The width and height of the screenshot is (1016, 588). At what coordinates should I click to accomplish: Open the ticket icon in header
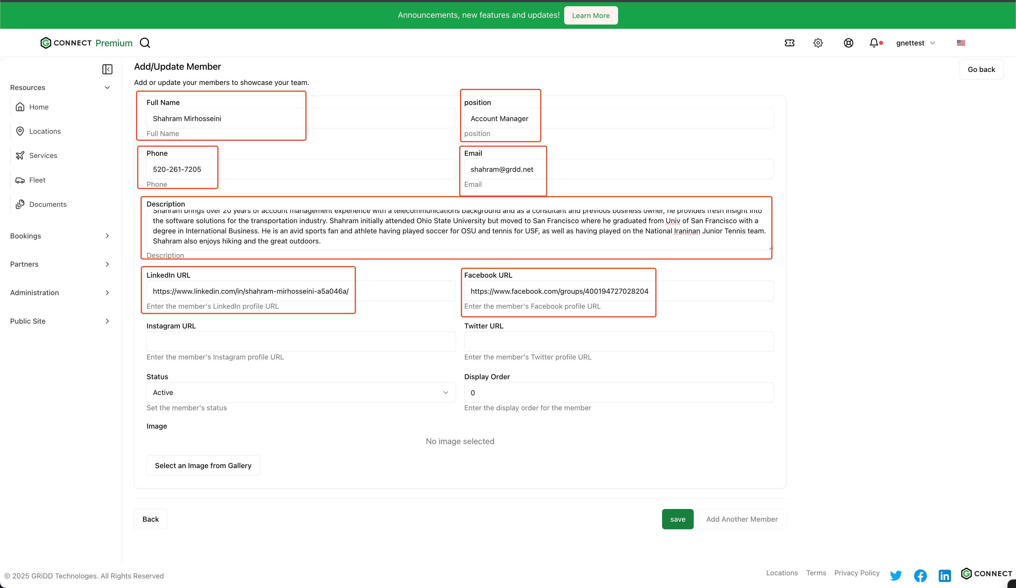[x=789, y=43]
